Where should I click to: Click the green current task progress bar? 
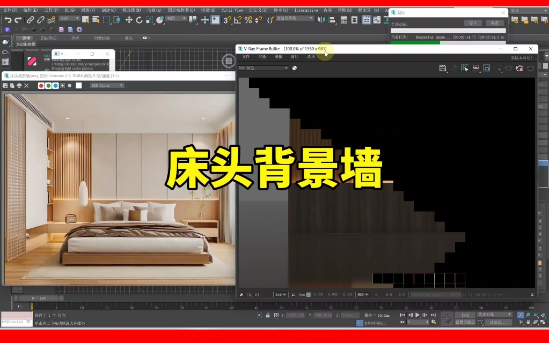tap(415, 42)
